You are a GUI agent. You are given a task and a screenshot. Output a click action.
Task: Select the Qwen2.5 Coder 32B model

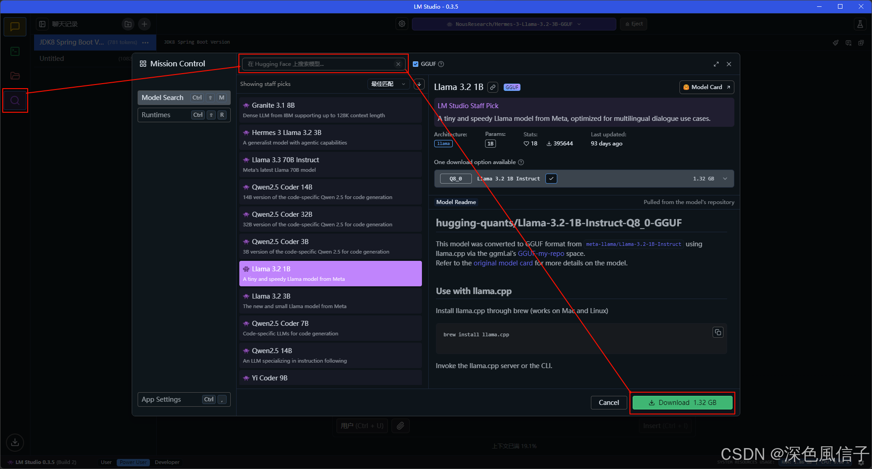pos(330,219)
